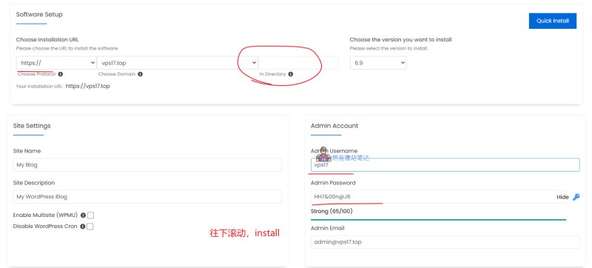Click the Admin Username field vps17
The height and width of the screenshot is (268, 592).
point(445,165)
